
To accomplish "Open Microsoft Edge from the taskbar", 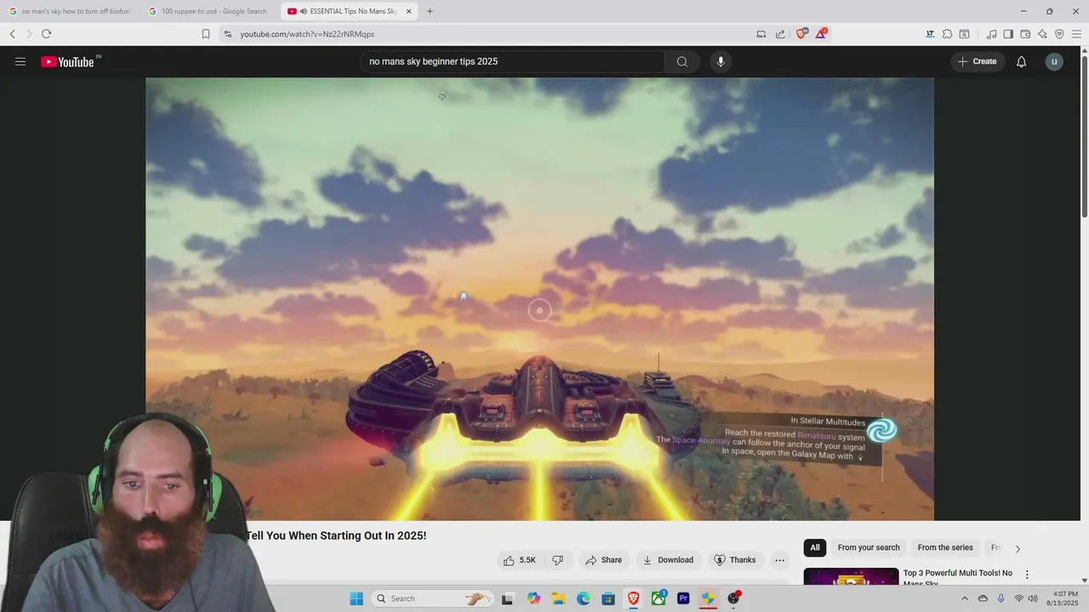I will click(x=584, y=598).
